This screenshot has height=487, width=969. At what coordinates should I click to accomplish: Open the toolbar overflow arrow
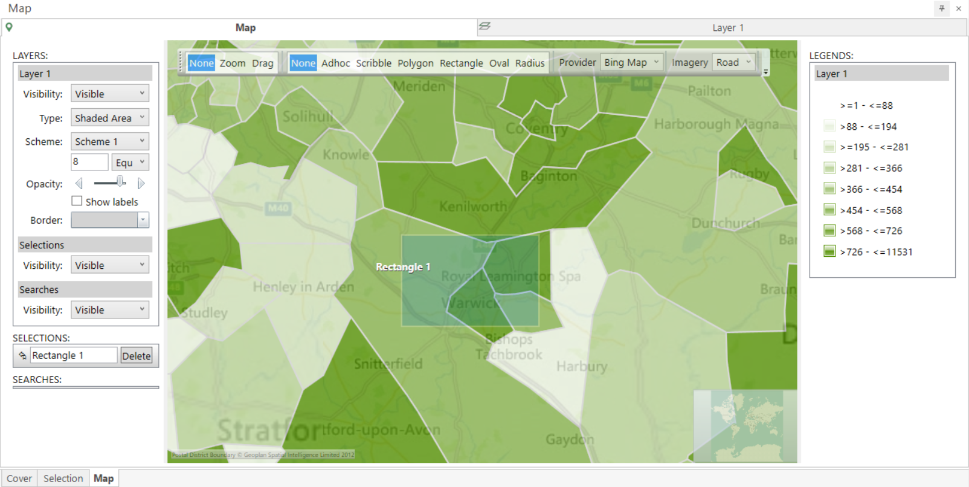pos(765,72)
